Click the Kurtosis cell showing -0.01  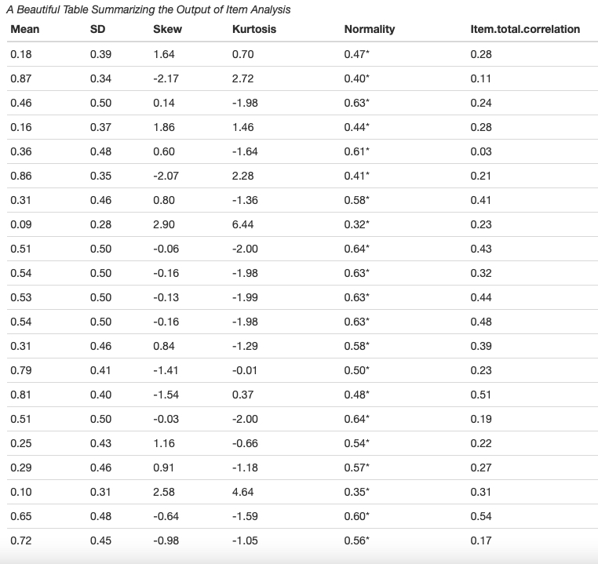(x=245, y=370)
